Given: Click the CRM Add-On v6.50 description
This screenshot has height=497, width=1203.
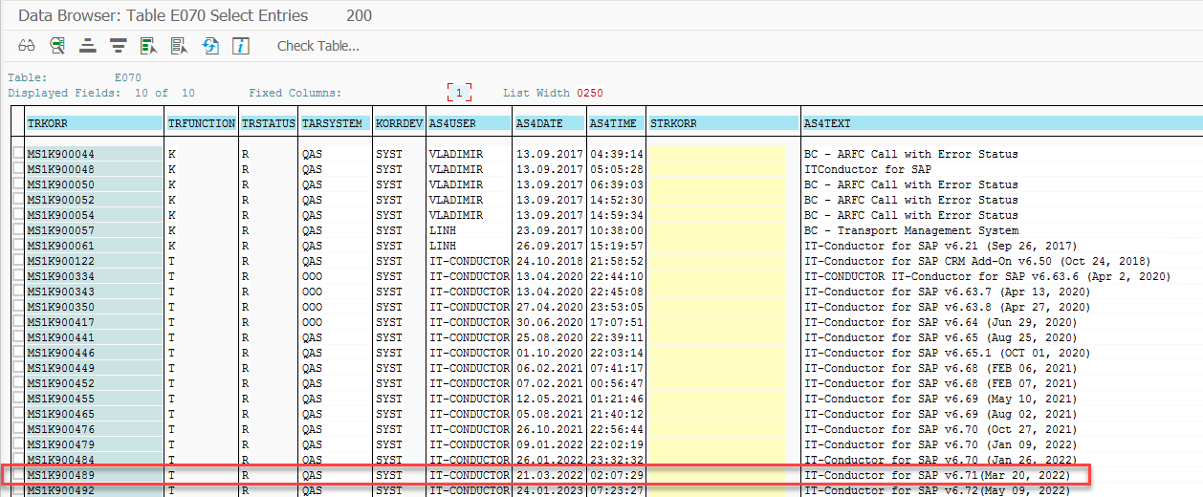Looking at the screenshot, I should 976,261.
